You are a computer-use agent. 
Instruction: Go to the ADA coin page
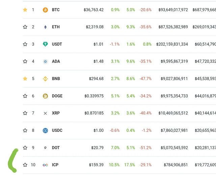pyautogui.click(x=56, y=61)
